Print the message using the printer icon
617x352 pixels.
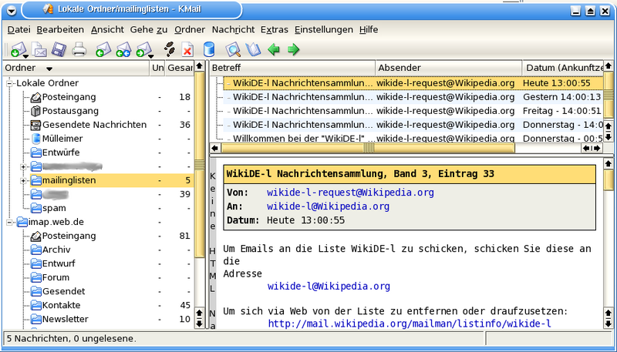[x=79, y=50]
